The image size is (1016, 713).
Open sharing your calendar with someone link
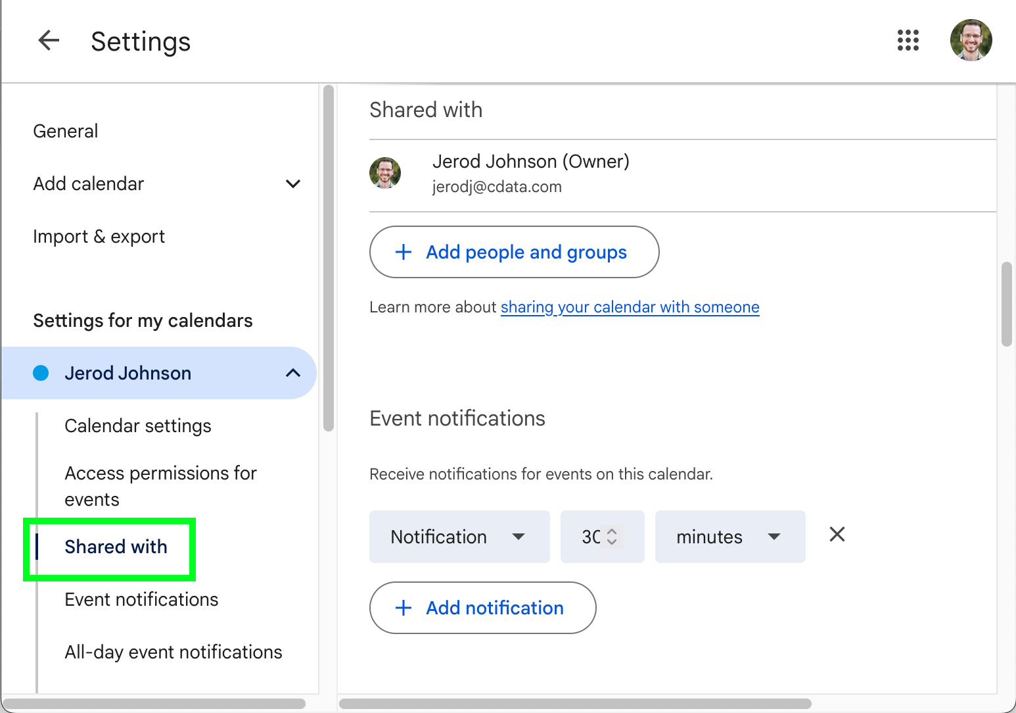(x=630, y=307)
